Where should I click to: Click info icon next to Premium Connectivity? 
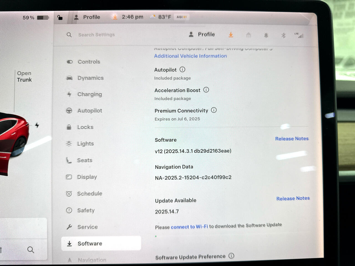tap(214, 110)
